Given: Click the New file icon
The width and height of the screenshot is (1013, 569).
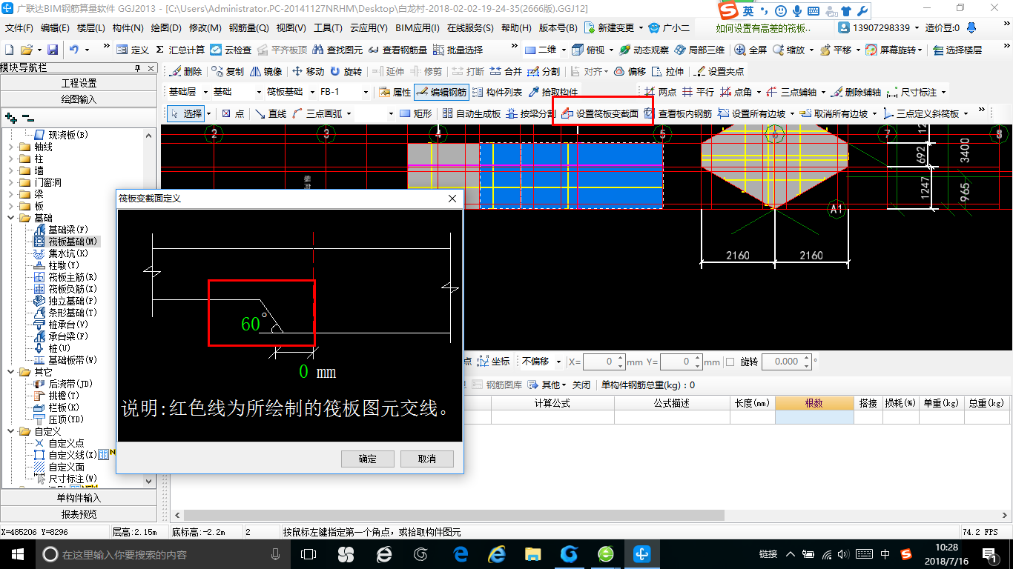Looking at the screenshot, I should pos(9,50).
